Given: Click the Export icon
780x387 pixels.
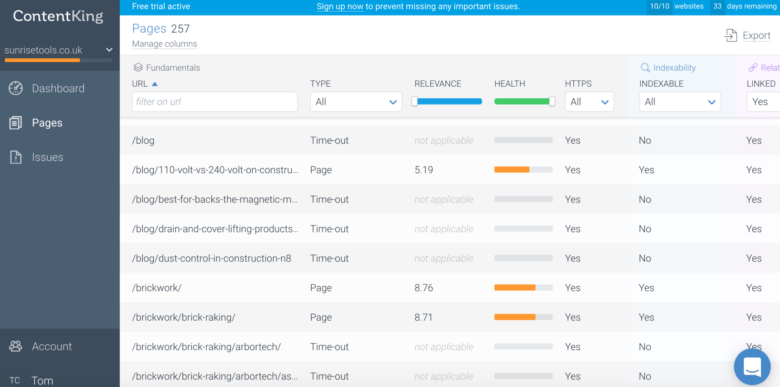Looking at the screenshot, I should 731,35.
